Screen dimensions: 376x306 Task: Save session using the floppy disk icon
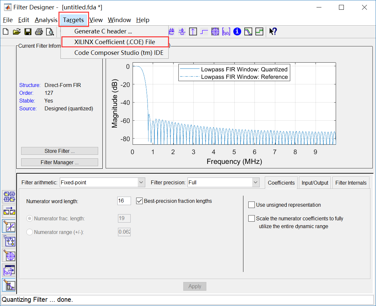point(28,31)
